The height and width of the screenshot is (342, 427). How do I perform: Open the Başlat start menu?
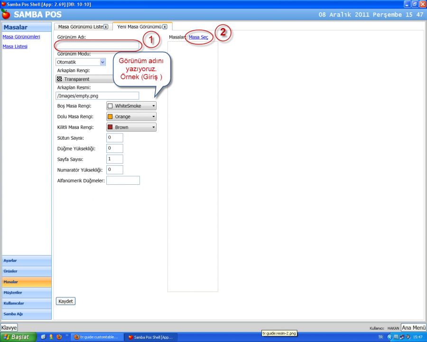[x=18, y=337]
